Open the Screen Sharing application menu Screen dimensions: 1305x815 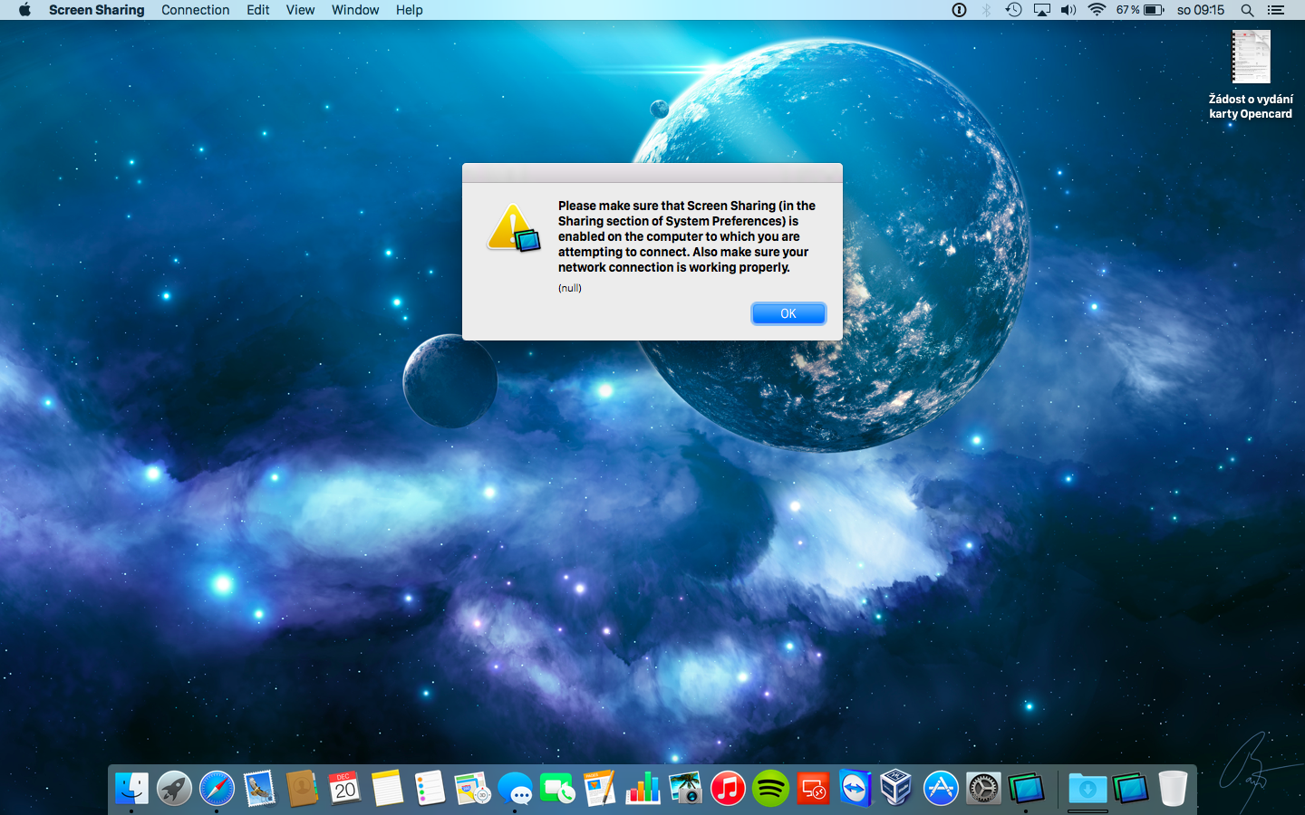96,10
